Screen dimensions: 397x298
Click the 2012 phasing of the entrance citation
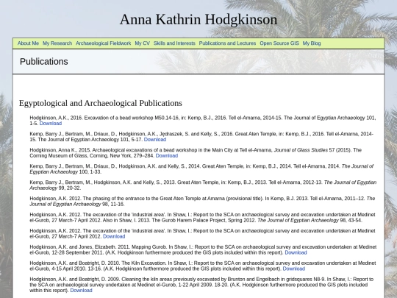[x=202, y=201]
